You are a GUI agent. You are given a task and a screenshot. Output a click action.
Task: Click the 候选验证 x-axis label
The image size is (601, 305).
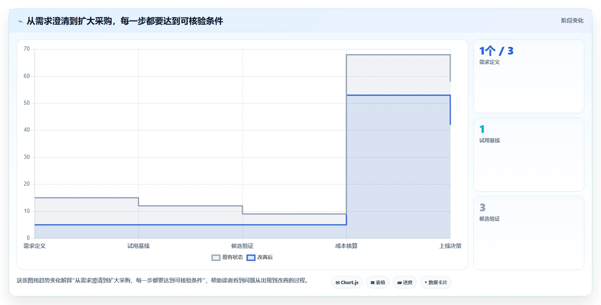242,246
